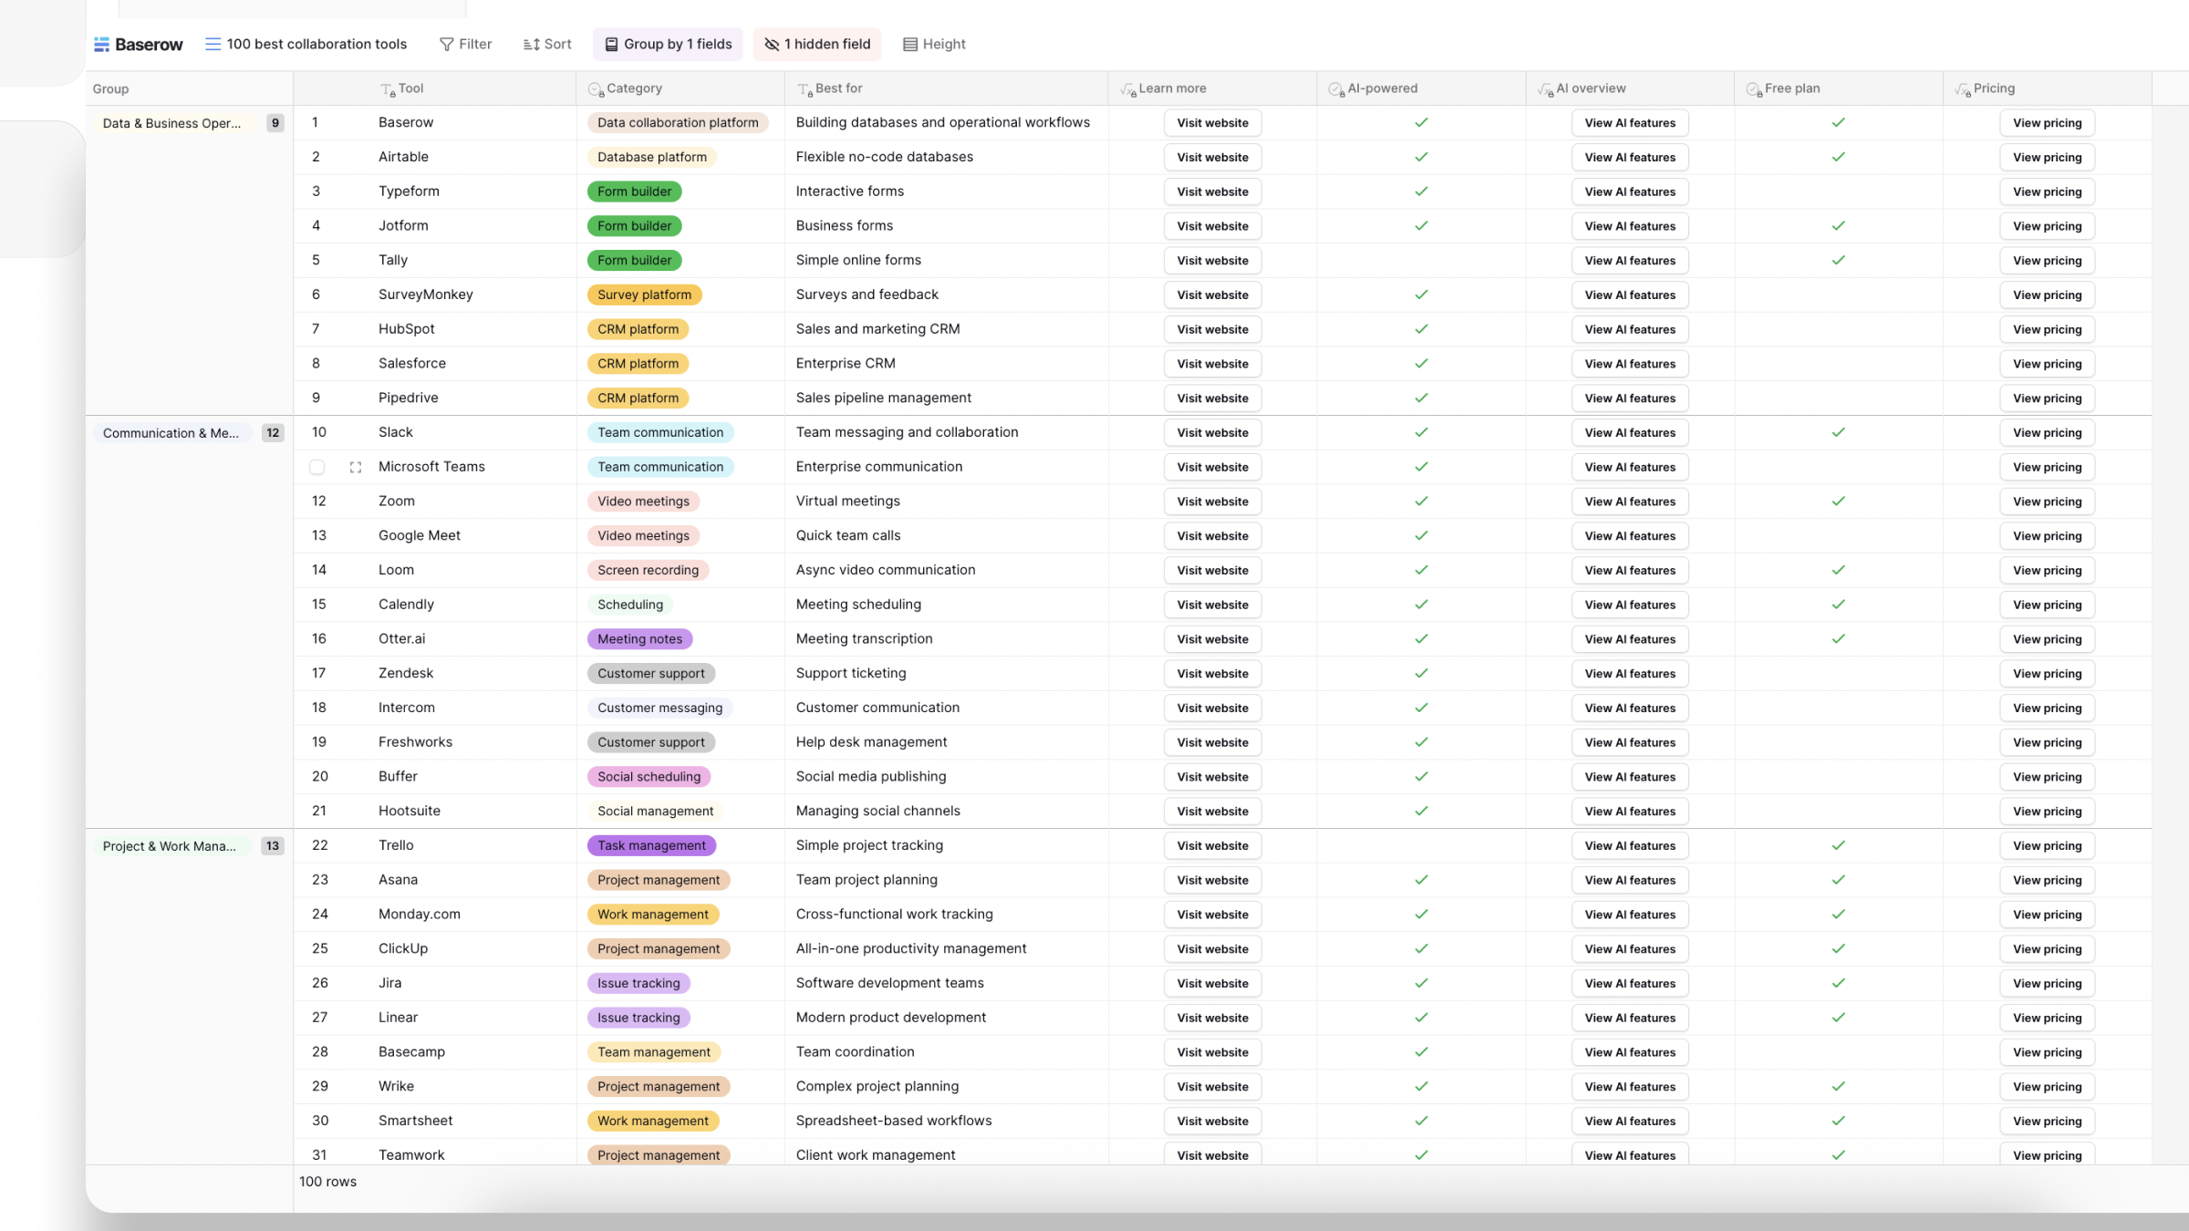The height and width of the screenshot is (1231, 2189).
Task: Click the Learn more column header
Action: (x=1212, y=88)
